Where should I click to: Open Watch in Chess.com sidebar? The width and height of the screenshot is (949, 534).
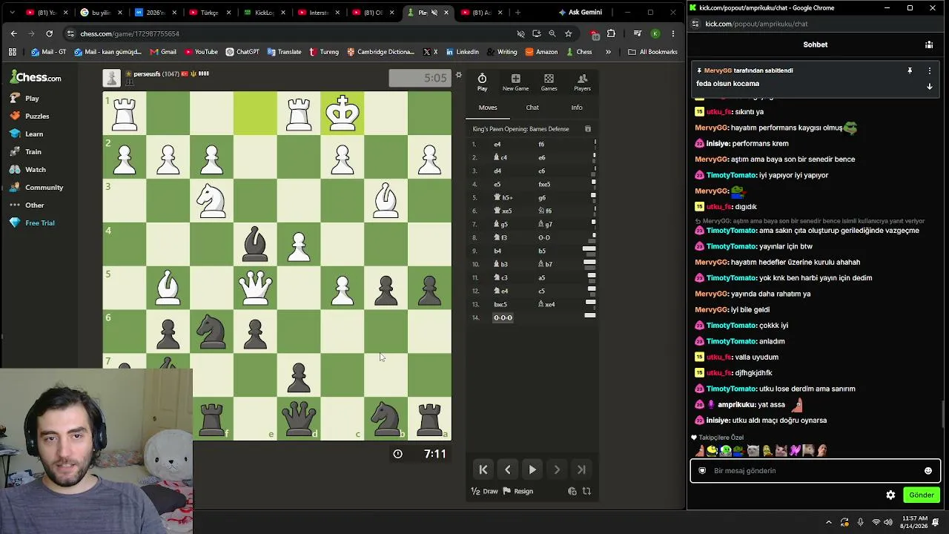coord(28,169)
